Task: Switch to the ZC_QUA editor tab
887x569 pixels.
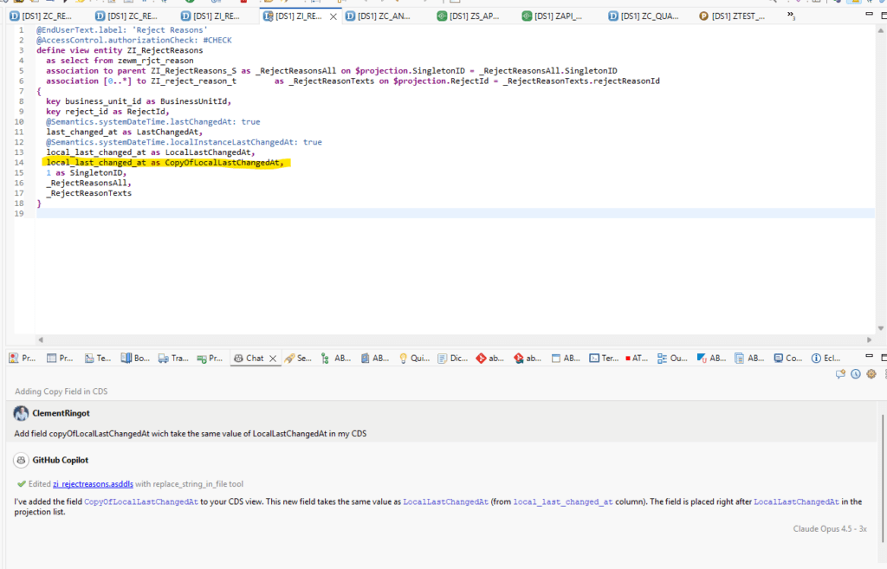Action: 644,16
